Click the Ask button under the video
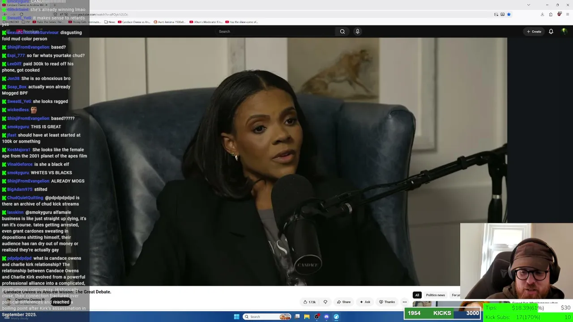The height and width of the screenshot is (322, 573). (x=365, y=302)
